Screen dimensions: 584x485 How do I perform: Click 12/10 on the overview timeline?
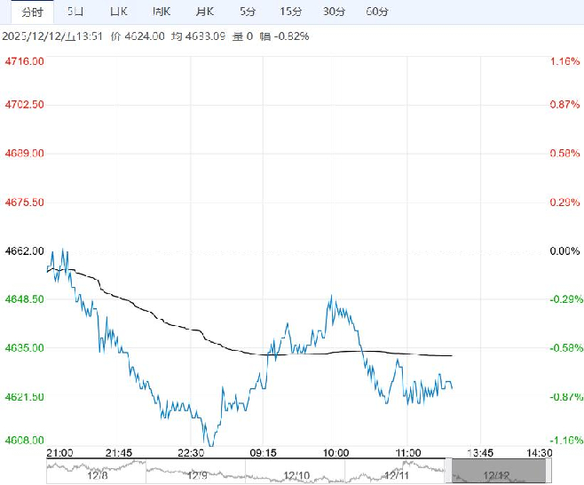[x=295, y=476]
